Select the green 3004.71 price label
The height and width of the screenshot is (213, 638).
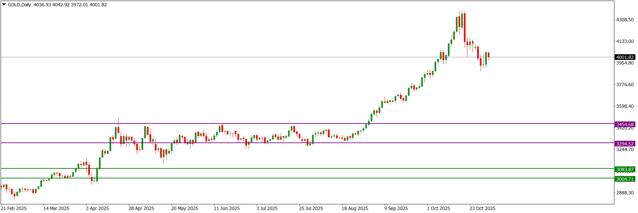click(x=625, y=179)
